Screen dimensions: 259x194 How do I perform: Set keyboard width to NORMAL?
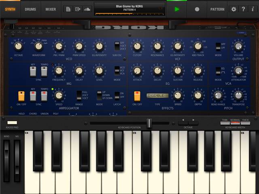[235, 123]
